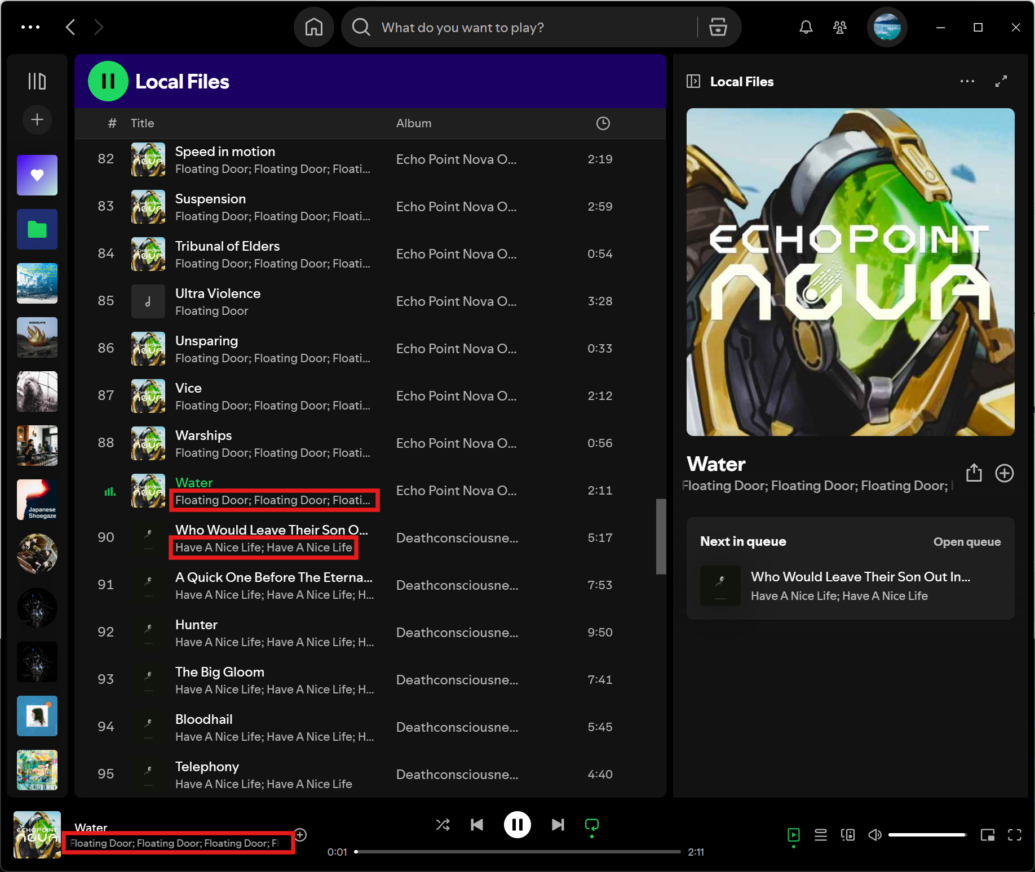
Task: Toggle the Queue button
Action: 821,835
